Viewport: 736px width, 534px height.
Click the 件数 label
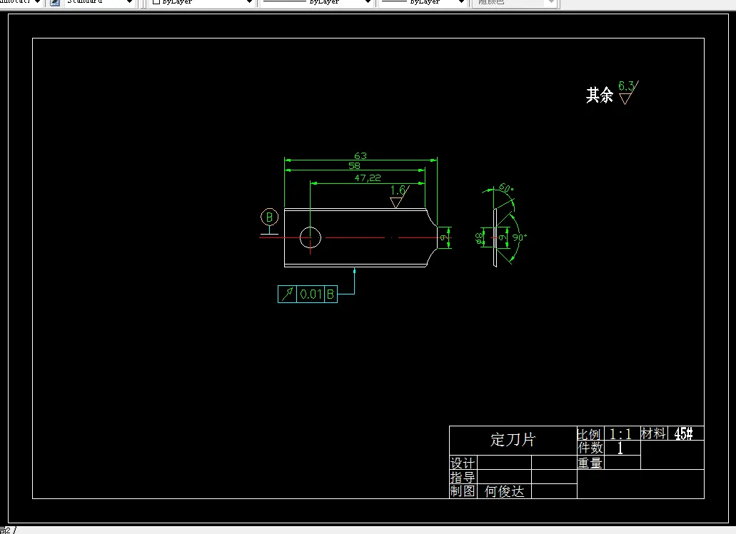point(590,448)
